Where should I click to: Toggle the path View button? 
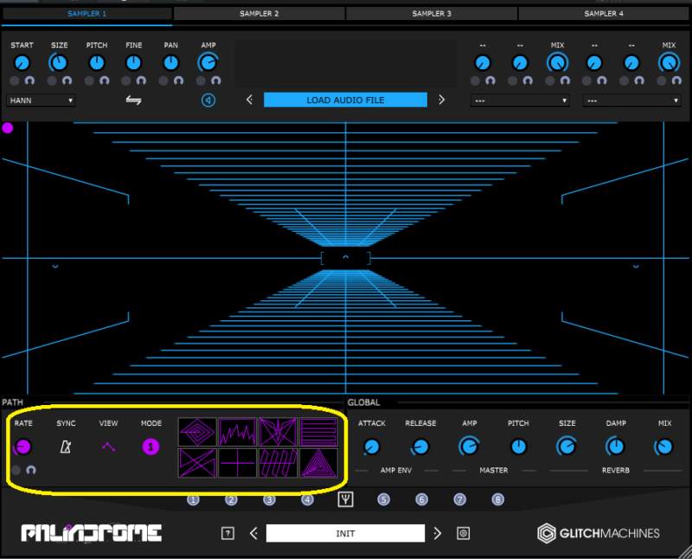108,447
